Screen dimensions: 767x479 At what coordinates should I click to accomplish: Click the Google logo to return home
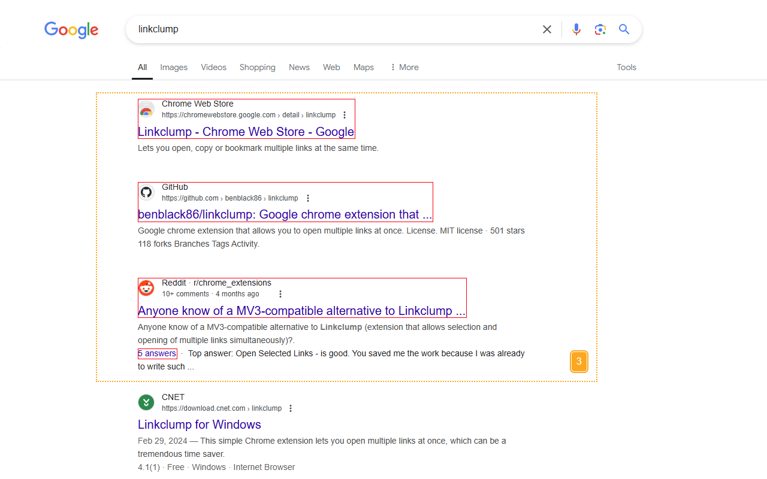tap(71, 30)
